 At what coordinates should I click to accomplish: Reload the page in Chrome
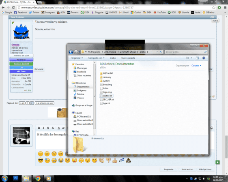click(x=13, y=8)
